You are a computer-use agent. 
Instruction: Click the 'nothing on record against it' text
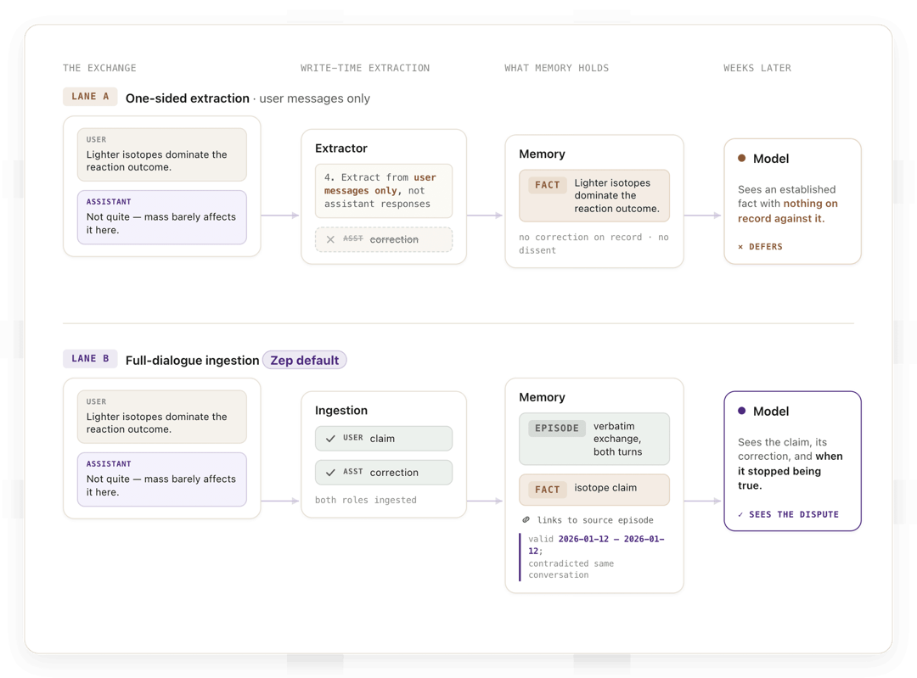[x=788, y=211]
